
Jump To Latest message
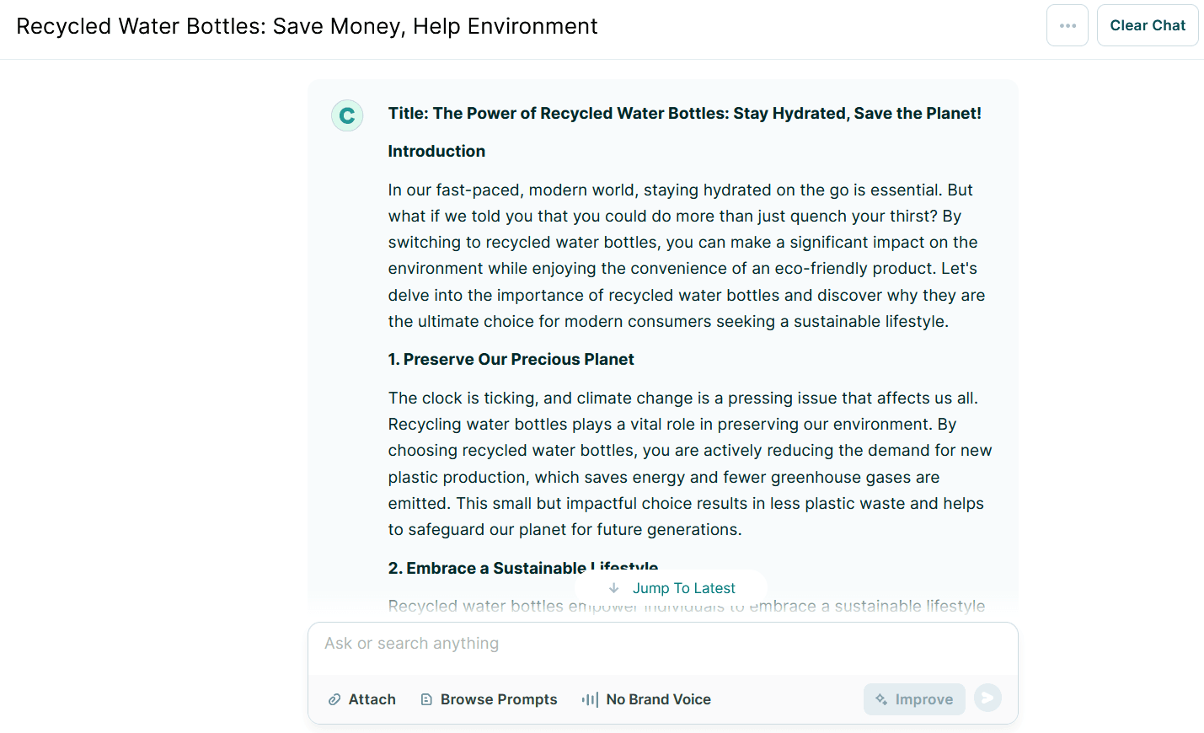pos(683,588)
